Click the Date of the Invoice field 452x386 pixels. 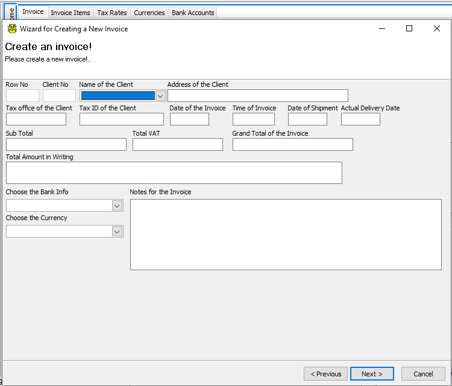tap(189, 119)
